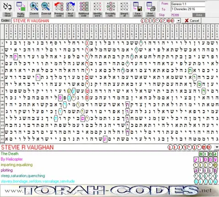Click the Cancel button with red X
This screenshot has width=219, height=197.
tap(192, 21)
